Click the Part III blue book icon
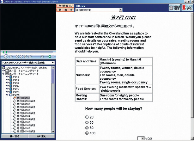This screenshot has width=194, height=141. pyautogui.click(x=11, y=83)
